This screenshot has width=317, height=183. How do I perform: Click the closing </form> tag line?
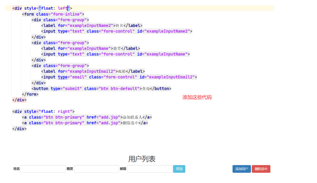(30, 94)
